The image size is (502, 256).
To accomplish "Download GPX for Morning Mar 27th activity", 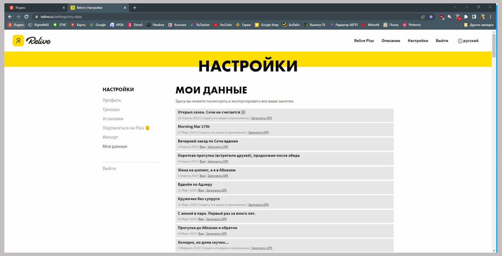I will (258, 132).
